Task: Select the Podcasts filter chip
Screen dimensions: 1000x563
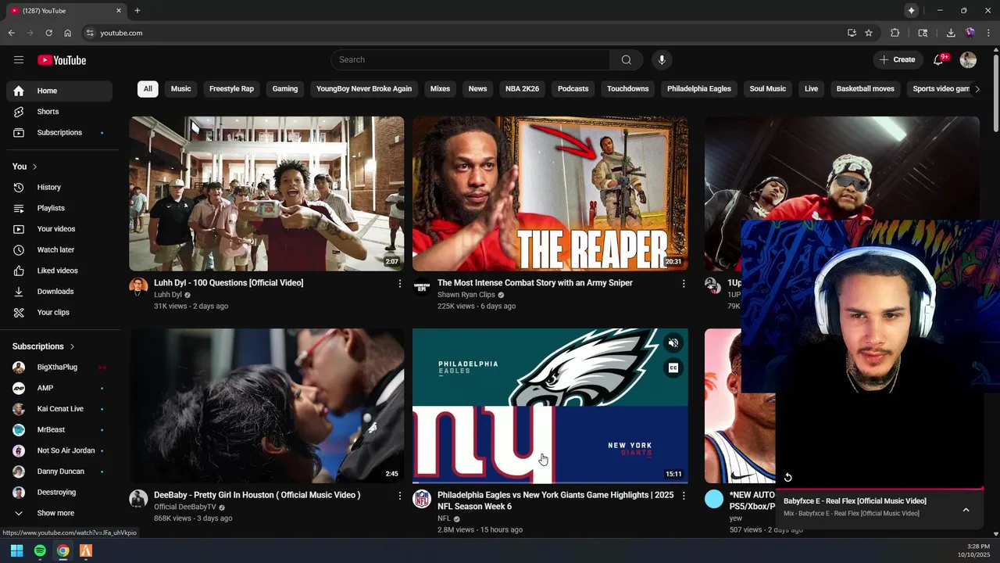Action: point(573,88)
